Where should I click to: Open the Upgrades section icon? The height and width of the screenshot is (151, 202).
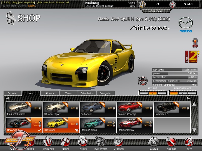(47, 143)
